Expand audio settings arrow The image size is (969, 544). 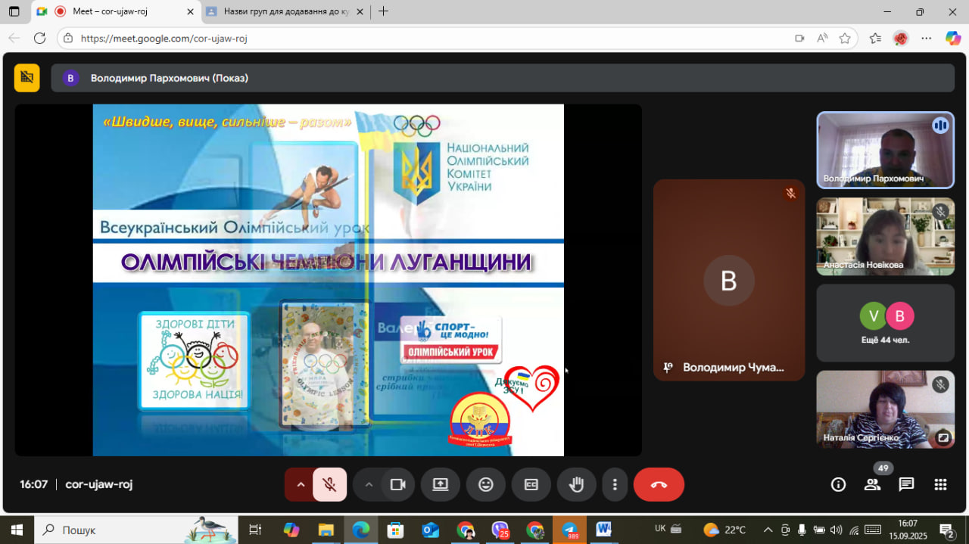pos(301,485)
